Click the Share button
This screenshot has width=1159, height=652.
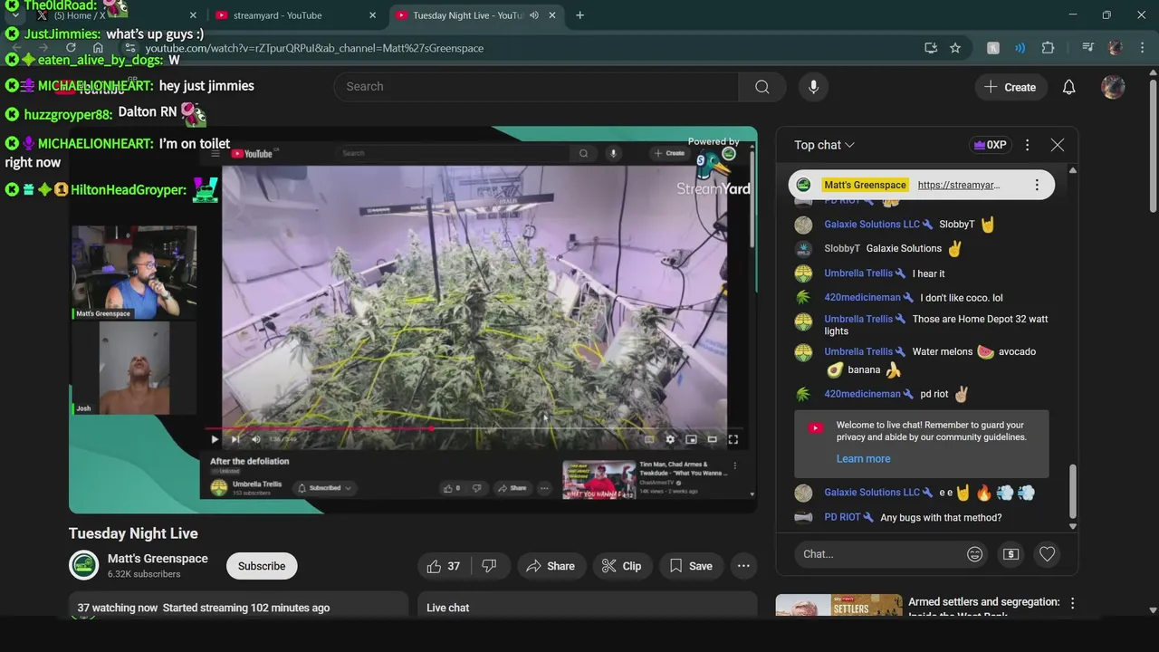pyautogui.click(x=551, y=566)
